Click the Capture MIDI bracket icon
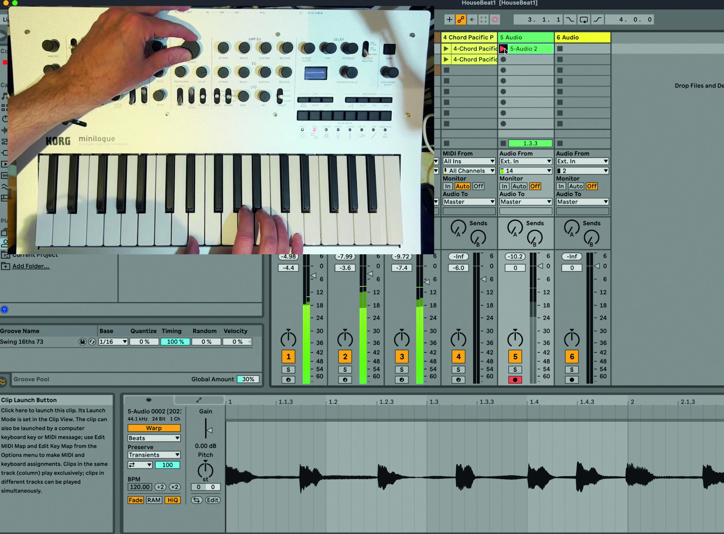This screenshot has width=724, height=534. pos(484,20)
